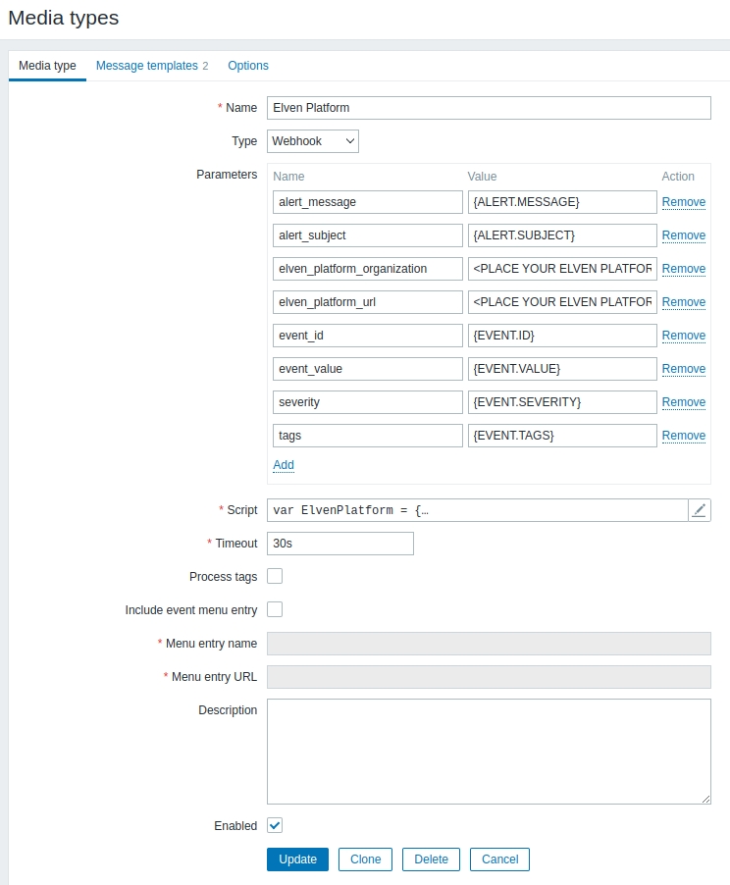Open the Type dropdown showing Webhook
Image resolution: width=730 pixels, height=885 pixels.
tap(313, 141)
